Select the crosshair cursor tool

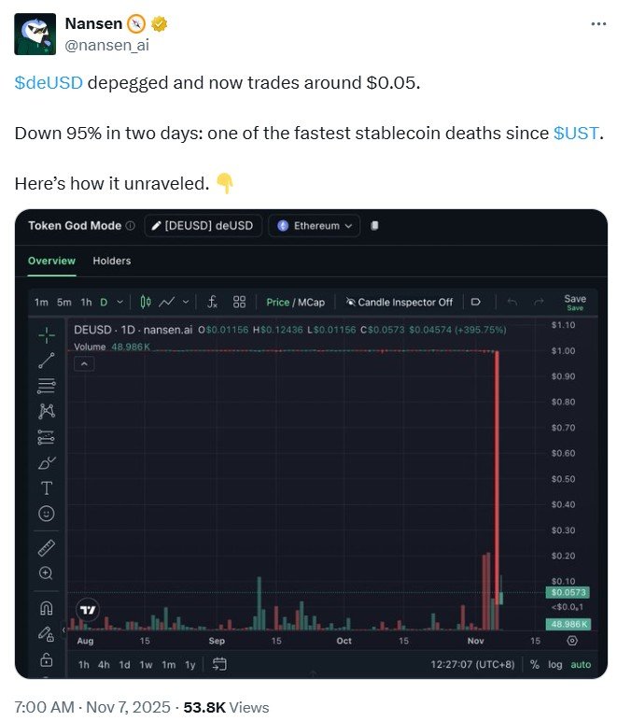click(x=46, y=333)
